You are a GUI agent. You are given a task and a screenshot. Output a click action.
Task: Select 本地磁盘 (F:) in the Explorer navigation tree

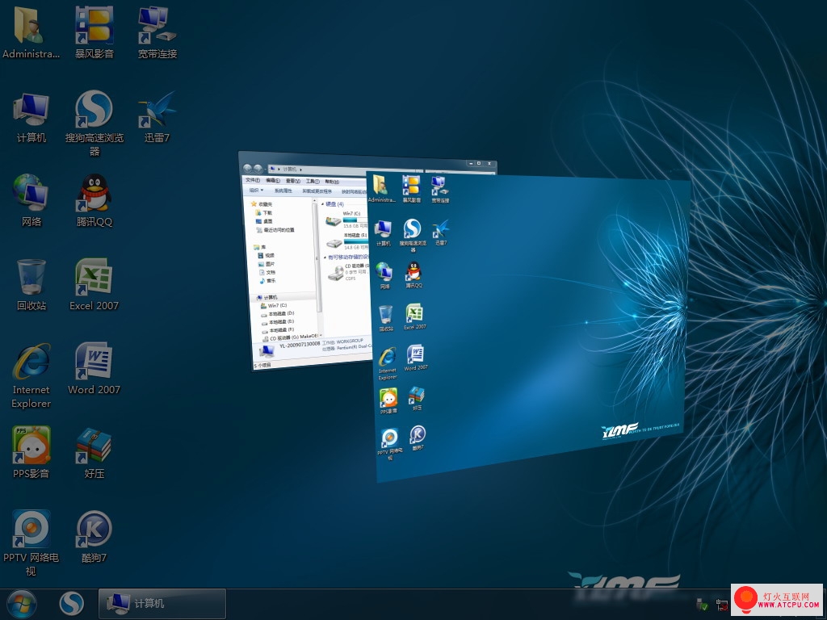pos(279,329)
